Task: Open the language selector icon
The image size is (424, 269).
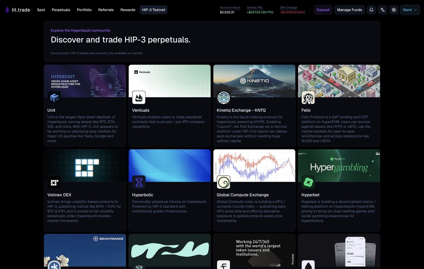Action: pos(382,10)
